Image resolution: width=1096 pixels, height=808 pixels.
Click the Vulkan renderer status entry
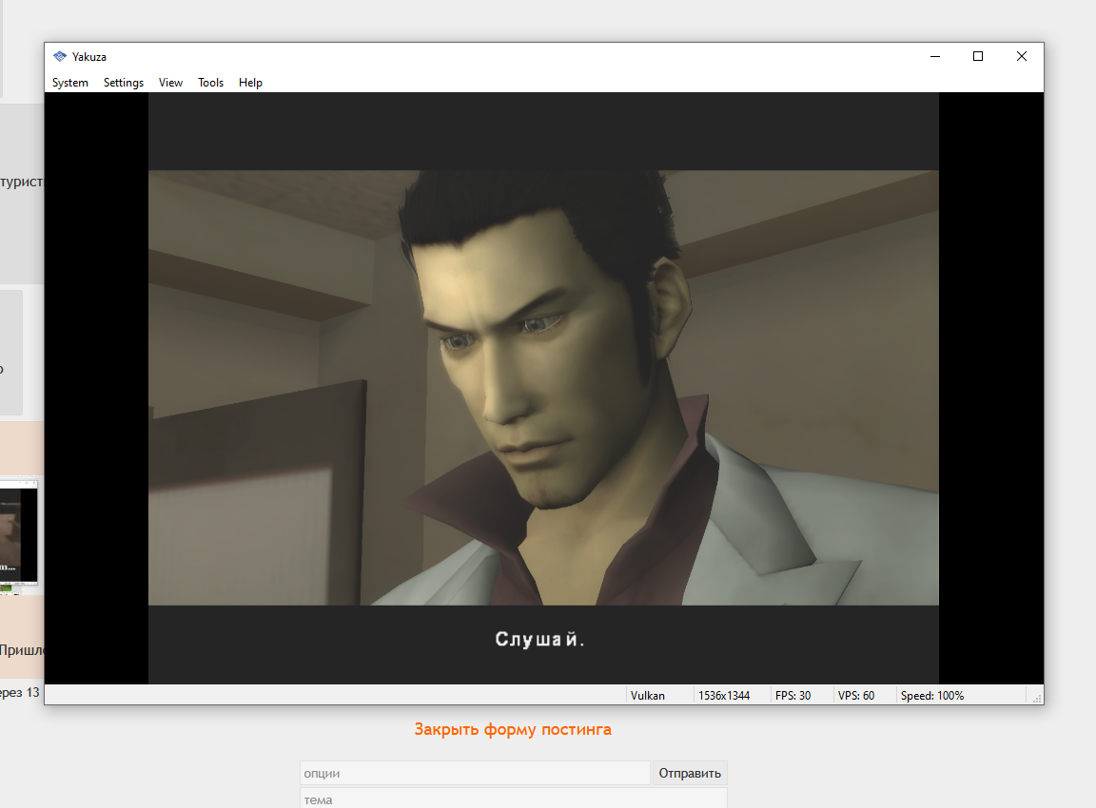tap(647, 696)
